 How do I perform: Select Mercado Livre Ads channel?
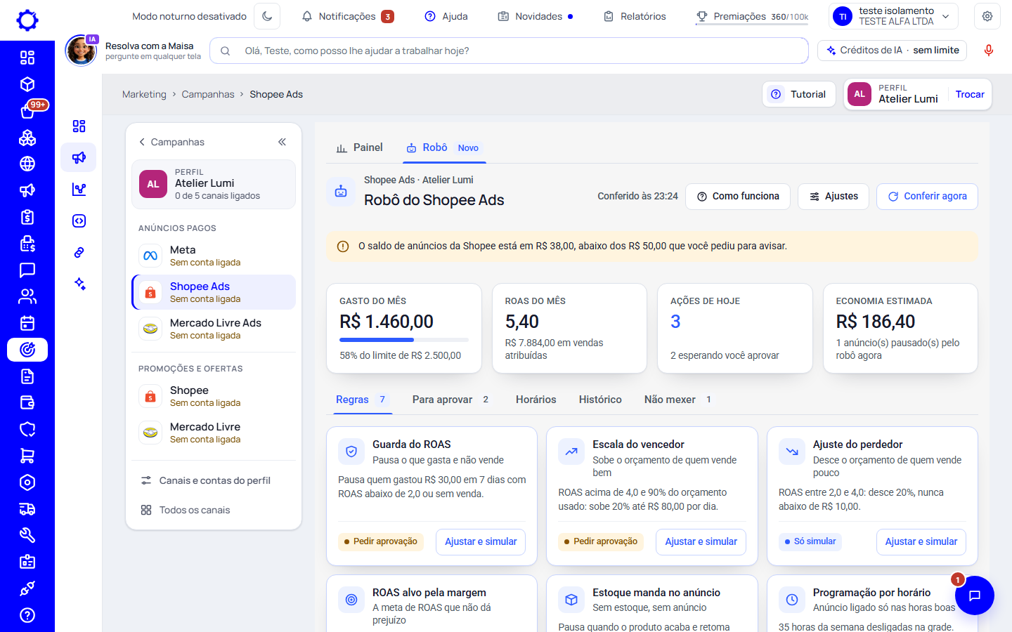tap(214, 329)
